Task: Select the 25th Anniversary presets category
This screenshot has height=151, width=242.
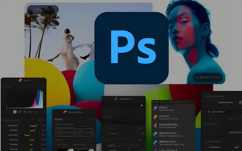Action: click(x=84, y=126)
